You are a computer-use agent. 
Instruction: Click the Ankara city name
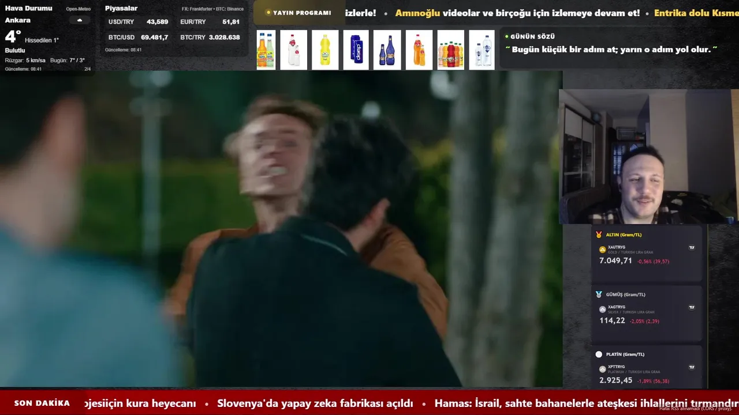tap(18, 20)
